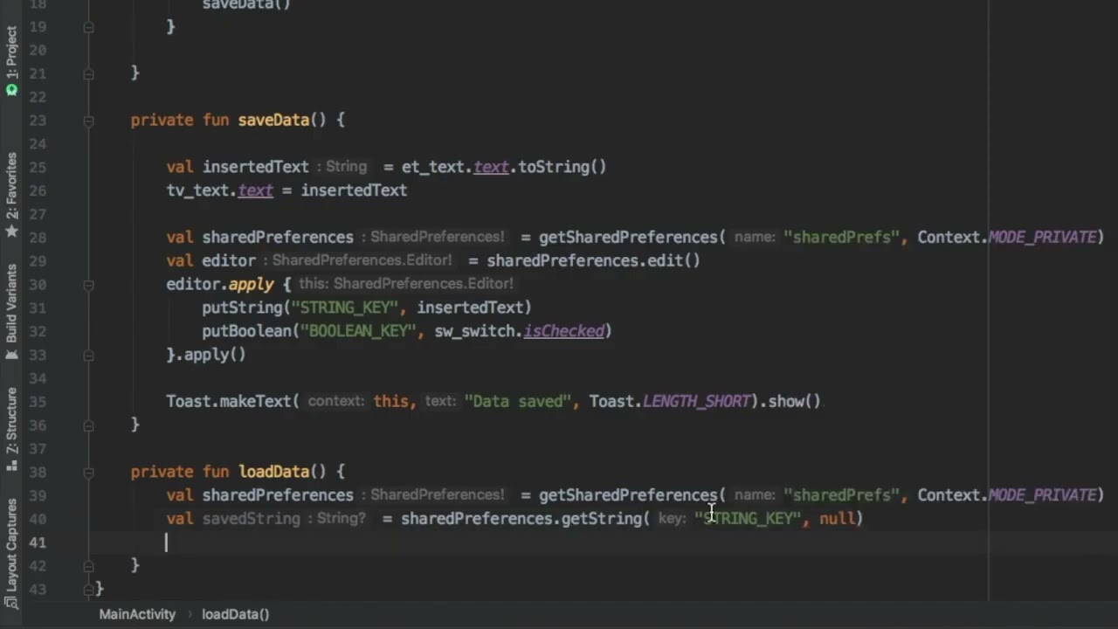Click savedString variable on line 40
Screen dimensions: 1118x629
pyautogui.click(x=252, y=519)
